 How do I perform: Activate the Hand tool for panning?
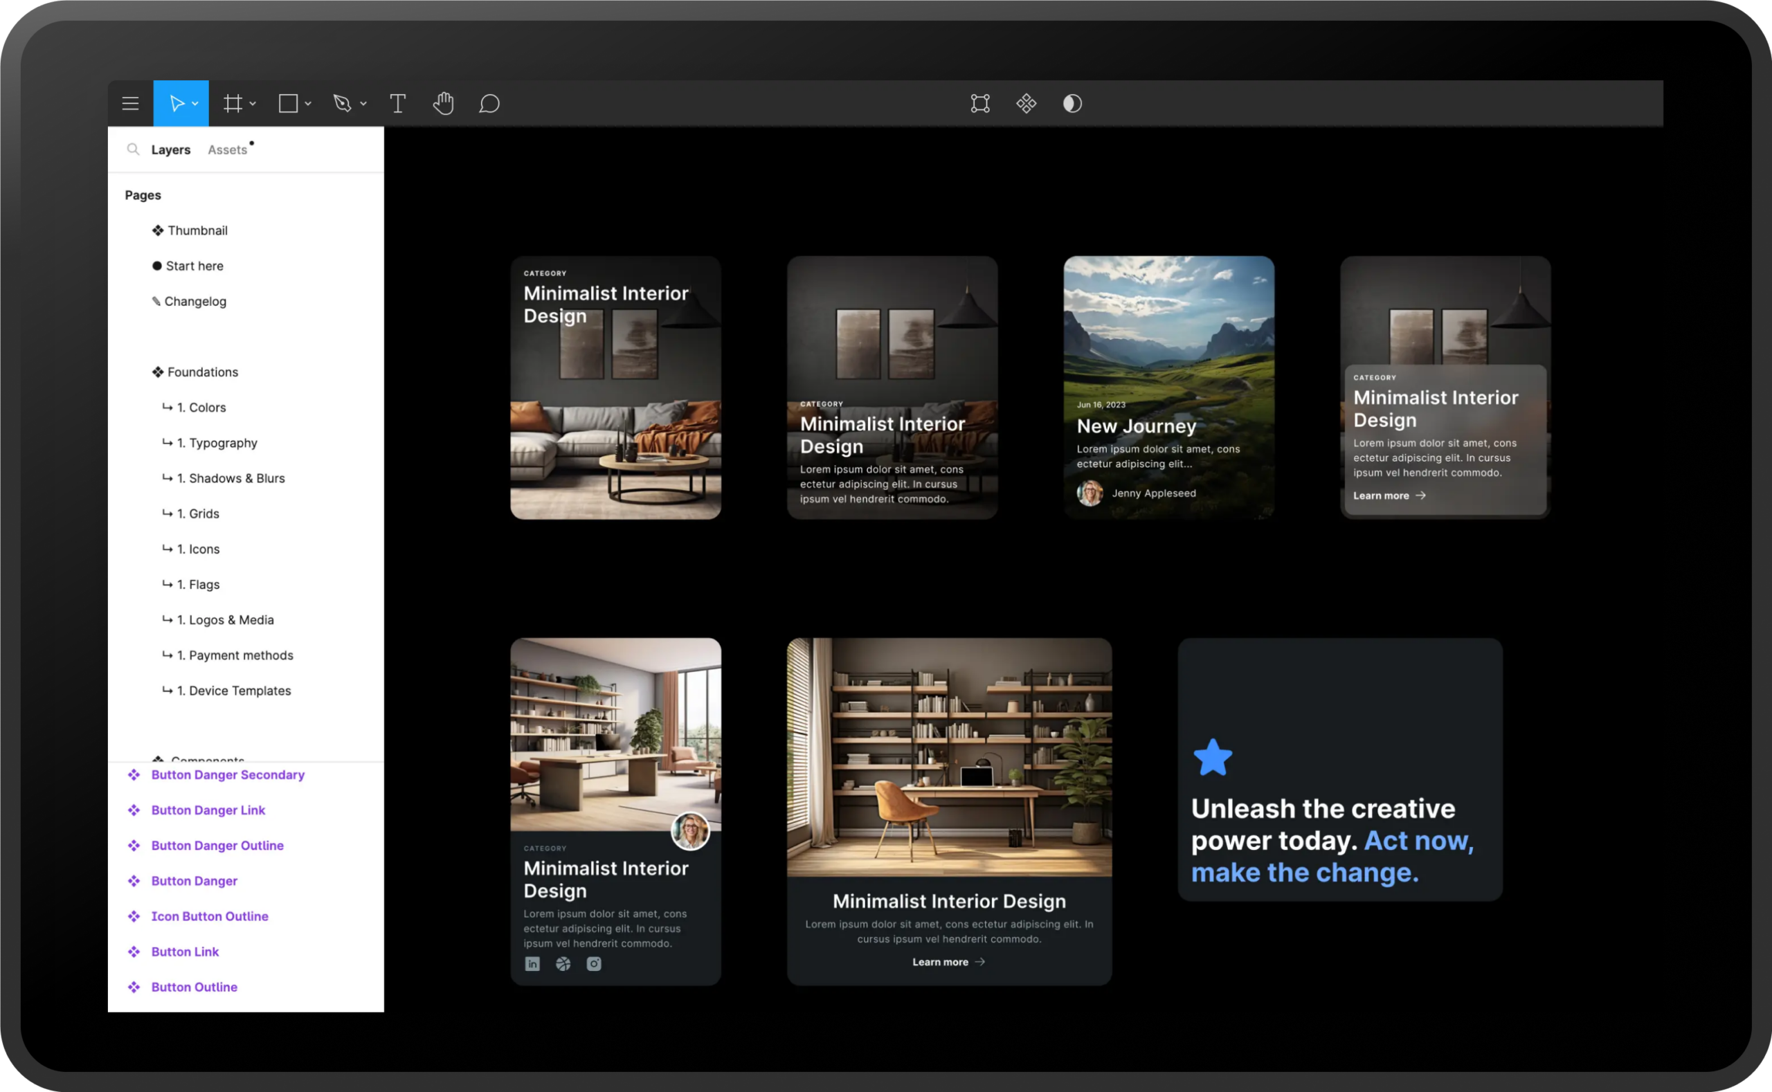click(444, 102)
